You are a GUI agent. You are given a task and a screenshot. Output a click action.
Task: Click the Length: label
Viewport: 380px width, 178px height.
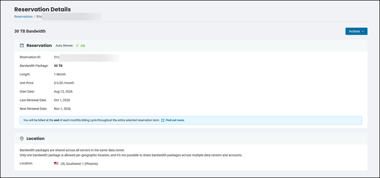(25, 75)
